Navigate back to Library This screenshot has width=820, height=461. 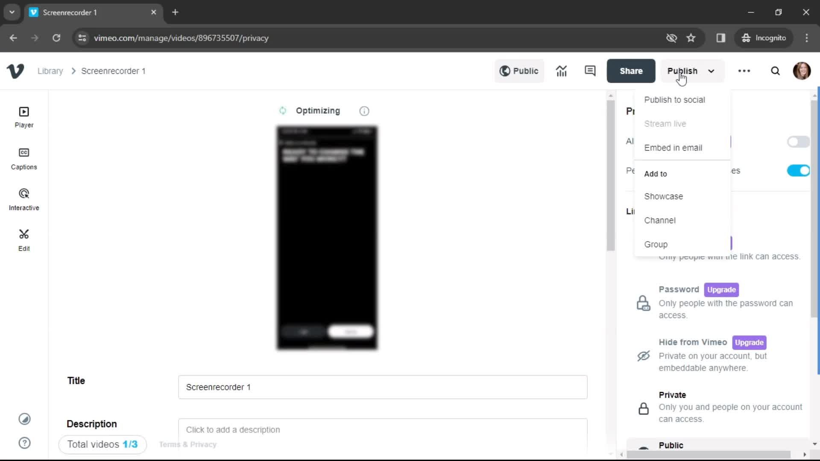click(50, 71)
